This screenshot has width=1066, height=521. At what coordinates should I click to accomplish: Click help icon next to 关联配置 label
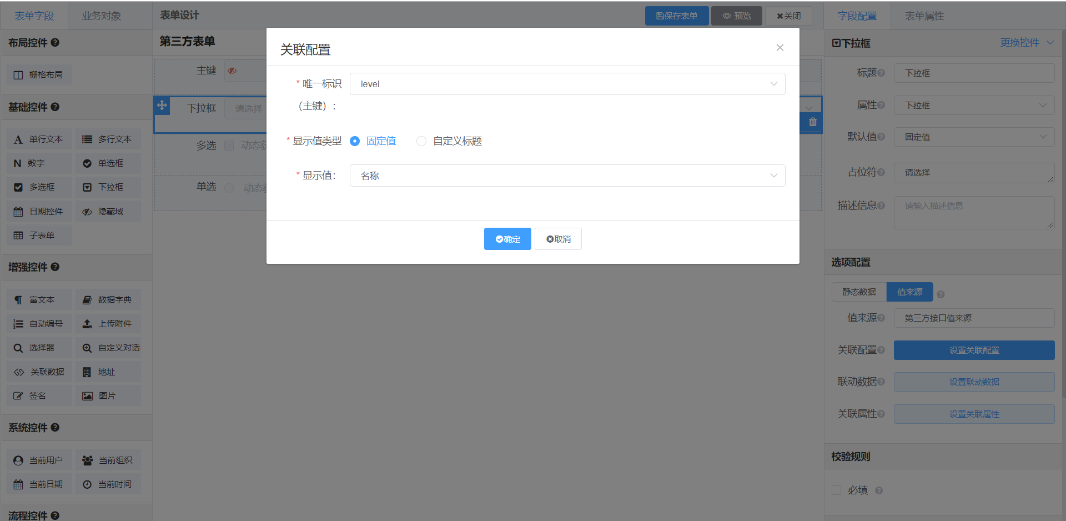click(x=881, y=350)
